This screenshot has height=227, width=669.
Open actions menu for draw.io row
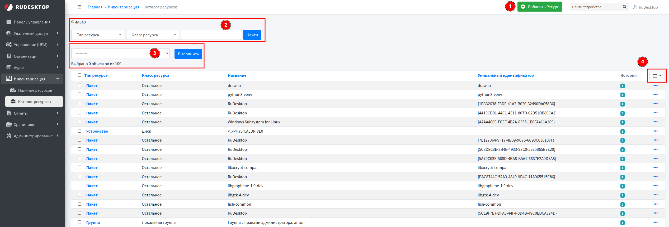coord(655,86)
